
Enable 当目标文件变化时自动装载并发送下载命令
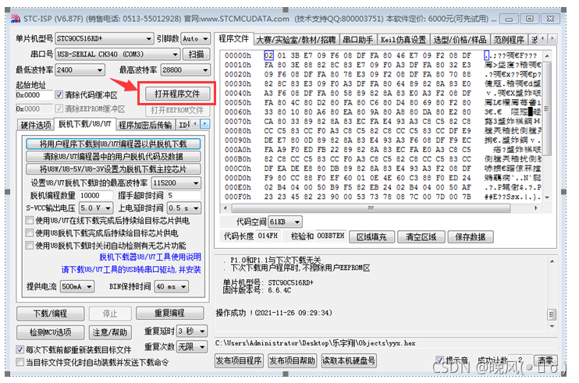point(20,363)
